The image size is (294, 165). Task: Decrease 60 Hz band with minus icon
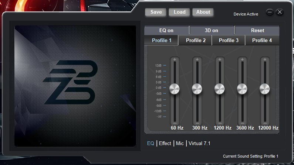click(175, 123)
